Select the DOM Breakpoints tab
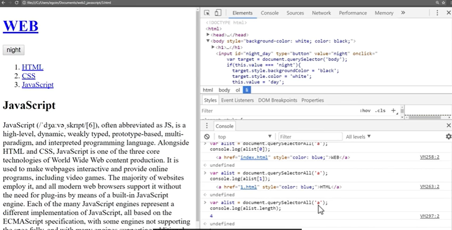This screenshot has width=452, height=230. [x=278, y=100]
